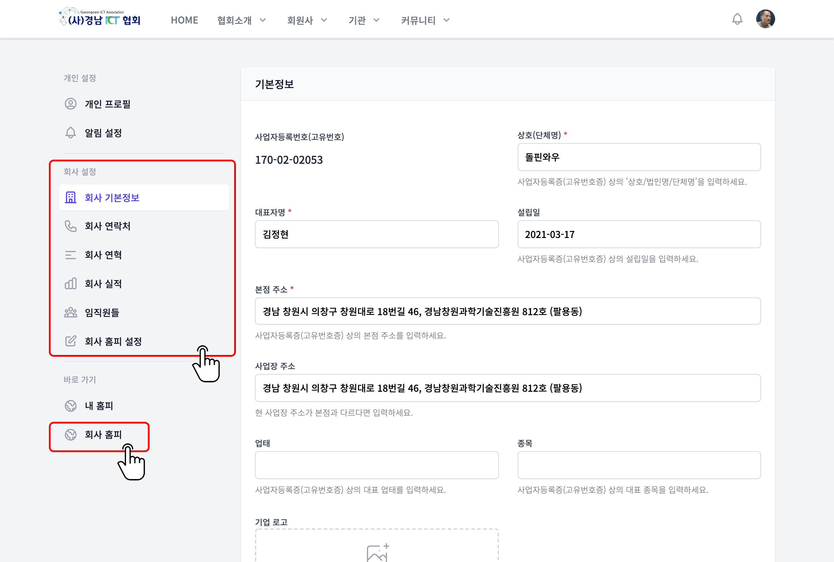Expand the chevron next to 커뮤니티
Screen dimensions: 834x562
coord(446,20)
